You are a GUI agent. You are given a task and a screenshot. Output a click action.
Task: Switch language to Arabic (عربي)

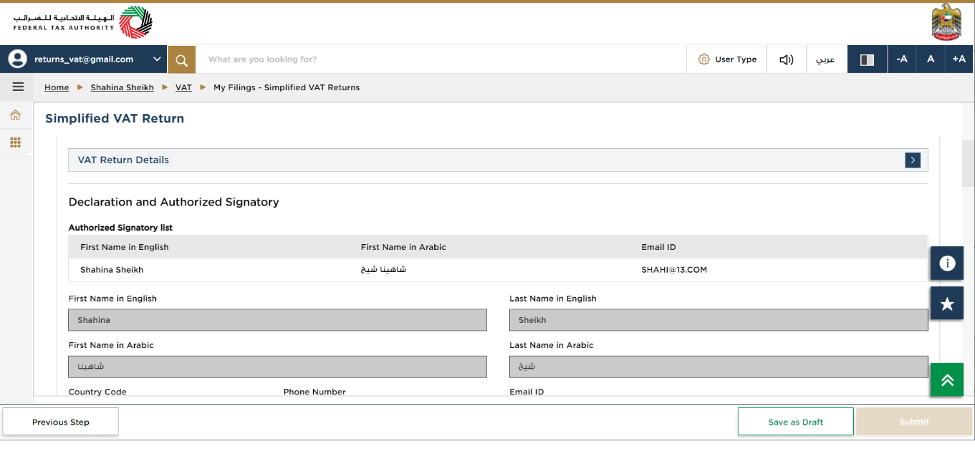[x=826, y=59]
